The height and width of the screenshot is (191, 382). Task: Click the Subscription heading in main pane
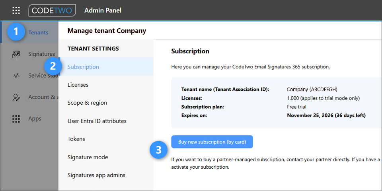190,51
